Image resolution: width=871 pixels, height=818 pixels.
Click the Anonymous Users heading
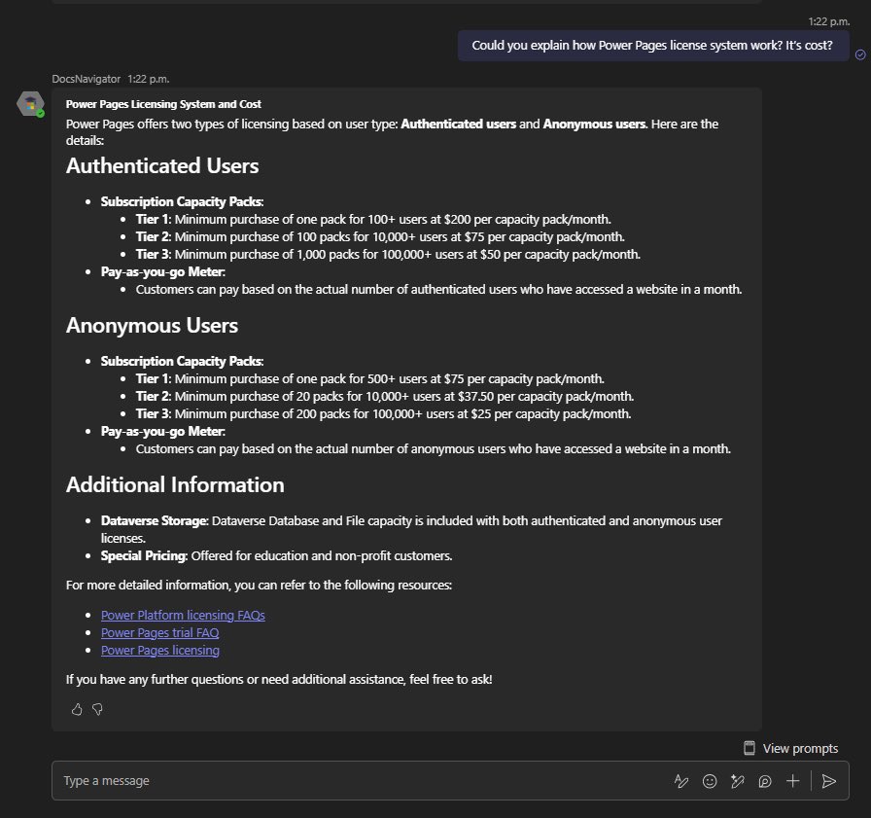[152, 325]
